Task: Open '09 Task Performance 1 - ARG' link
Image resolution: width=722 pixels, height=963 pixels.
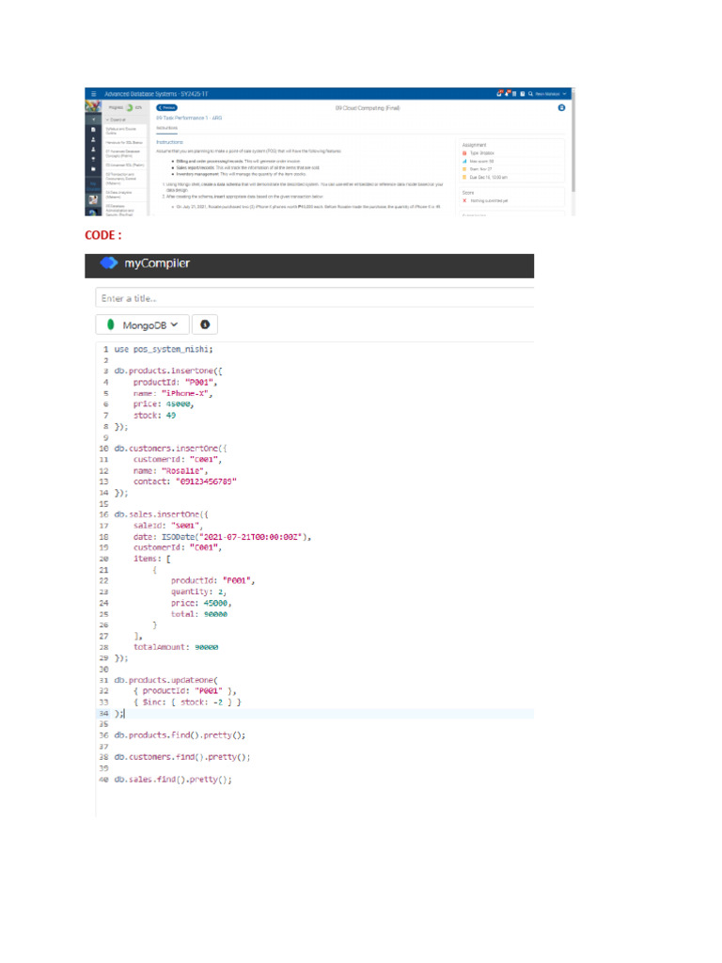Action: point(189,118)
